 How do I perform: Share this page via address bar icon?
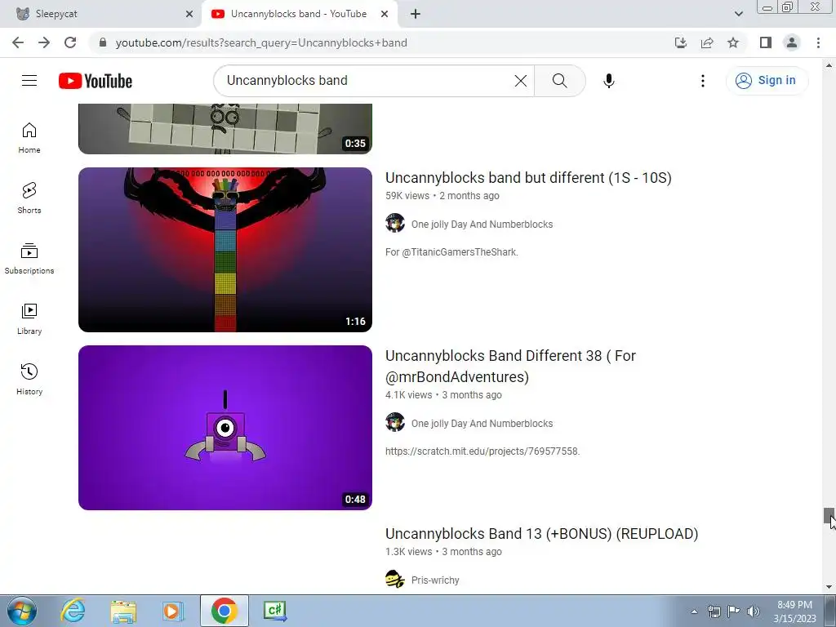point(707,42)
